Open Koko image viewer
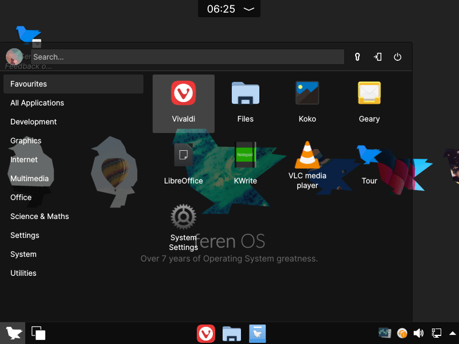Screen dimensions: 459x344 pos(307,103)
